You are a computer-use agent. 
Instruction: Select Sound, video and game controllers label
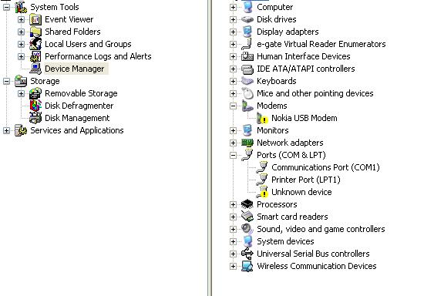321,229
